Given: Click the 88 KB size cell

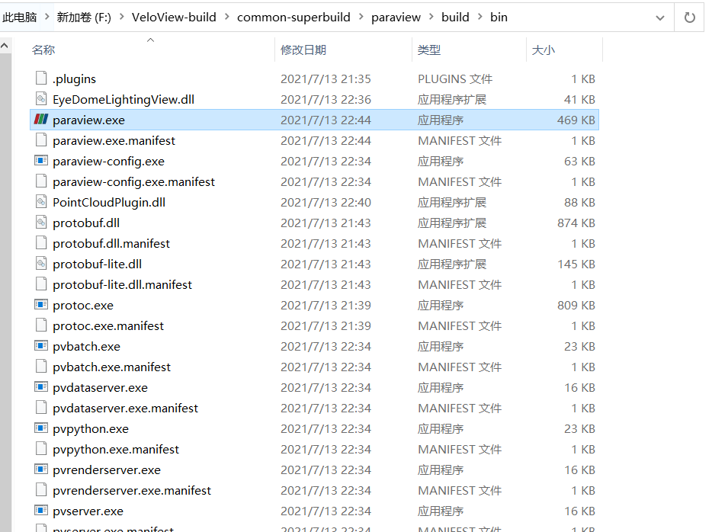Looking at the screenshot, I should click(579, 202).
